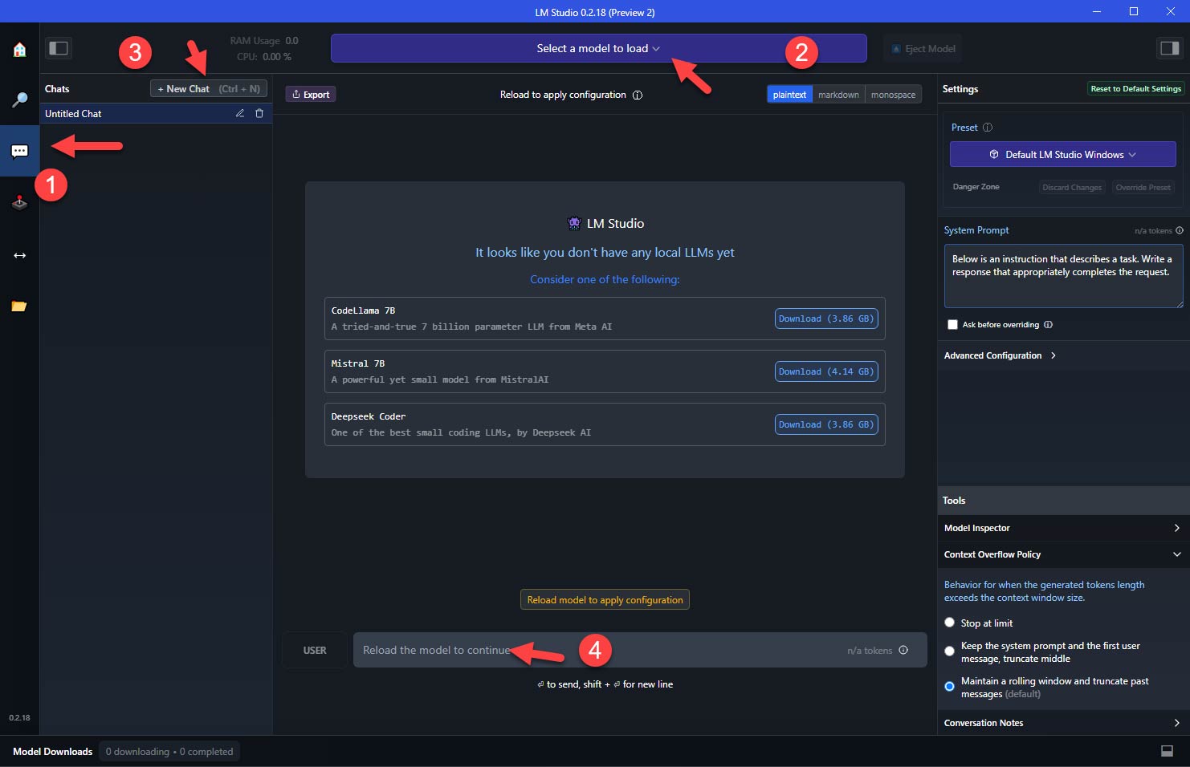Viewport: 1190px width, 767px height.
Task: Toggle the bottom panel icon in status bar
Action: (x=1167, y=751)
